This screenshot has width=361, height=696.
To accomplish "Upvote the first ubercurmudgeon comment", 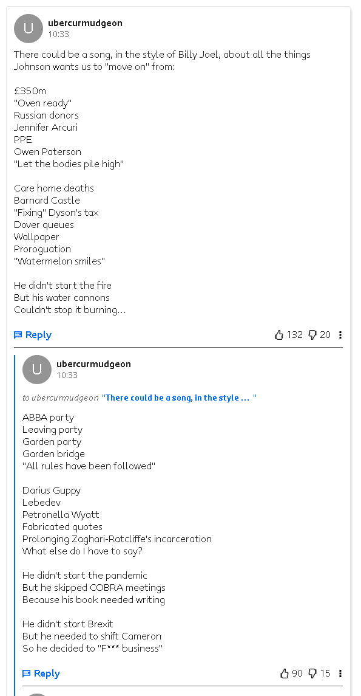I will pyautogui.click(x=279, y=334).
